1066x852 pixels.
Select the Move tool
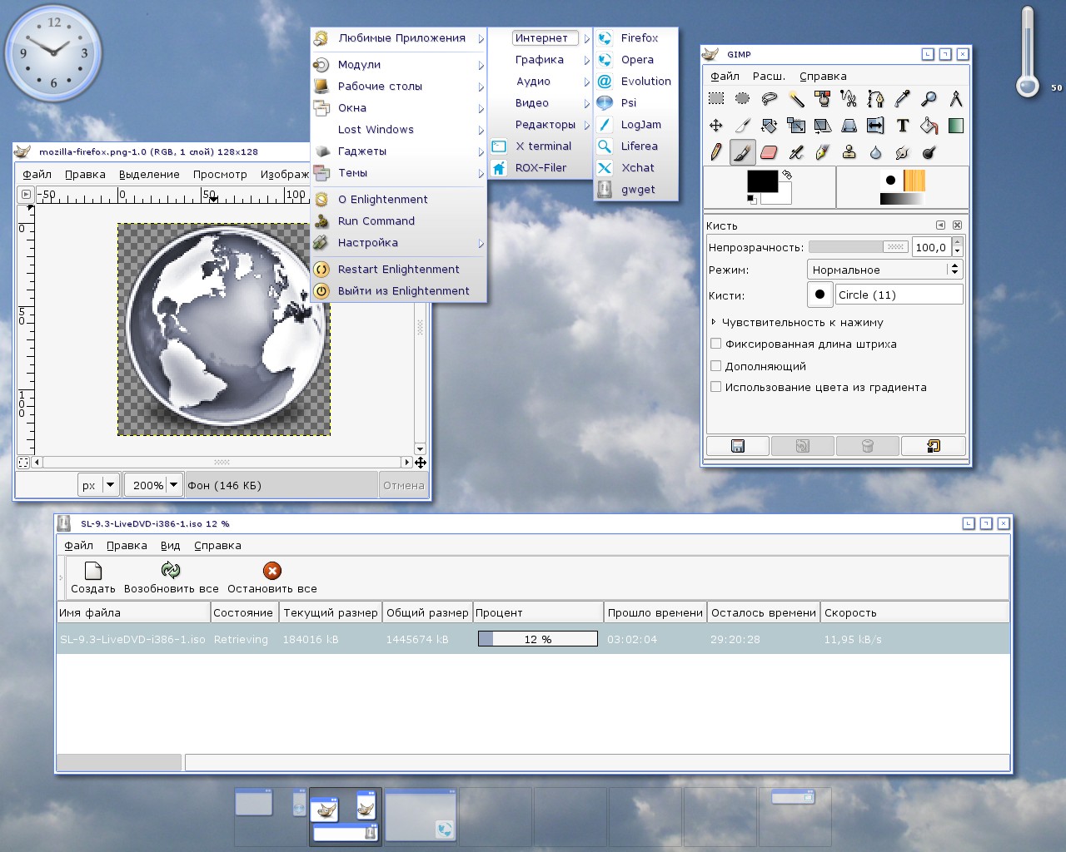[716, 126]
